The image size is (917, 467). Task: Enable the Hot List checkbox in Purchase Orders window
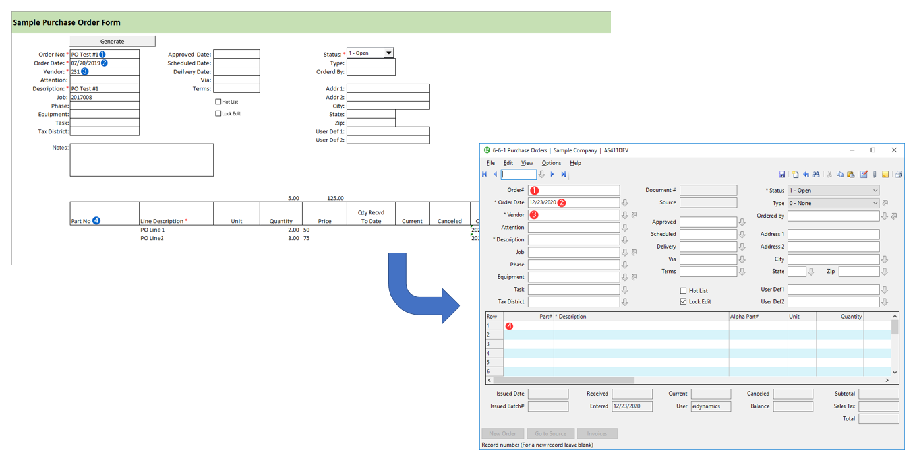coord(683,291)
